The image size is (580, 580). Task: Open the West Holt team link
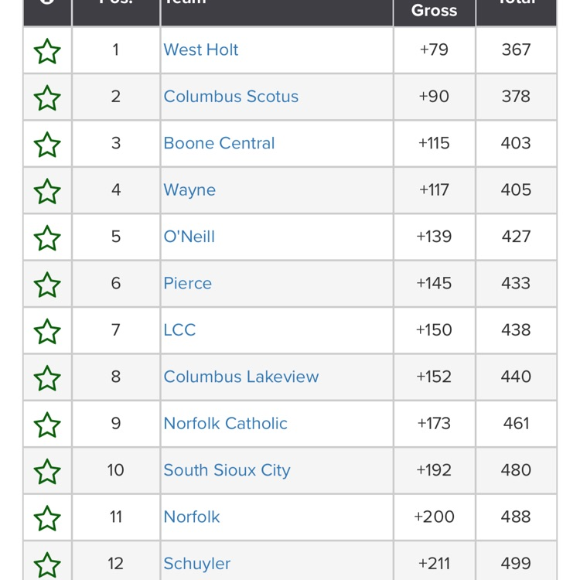tap(201, 50)
